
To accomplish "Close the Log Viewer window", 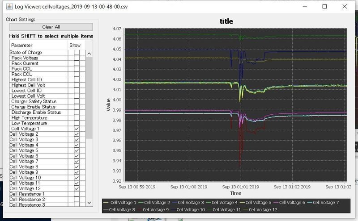I will [345, 6].
